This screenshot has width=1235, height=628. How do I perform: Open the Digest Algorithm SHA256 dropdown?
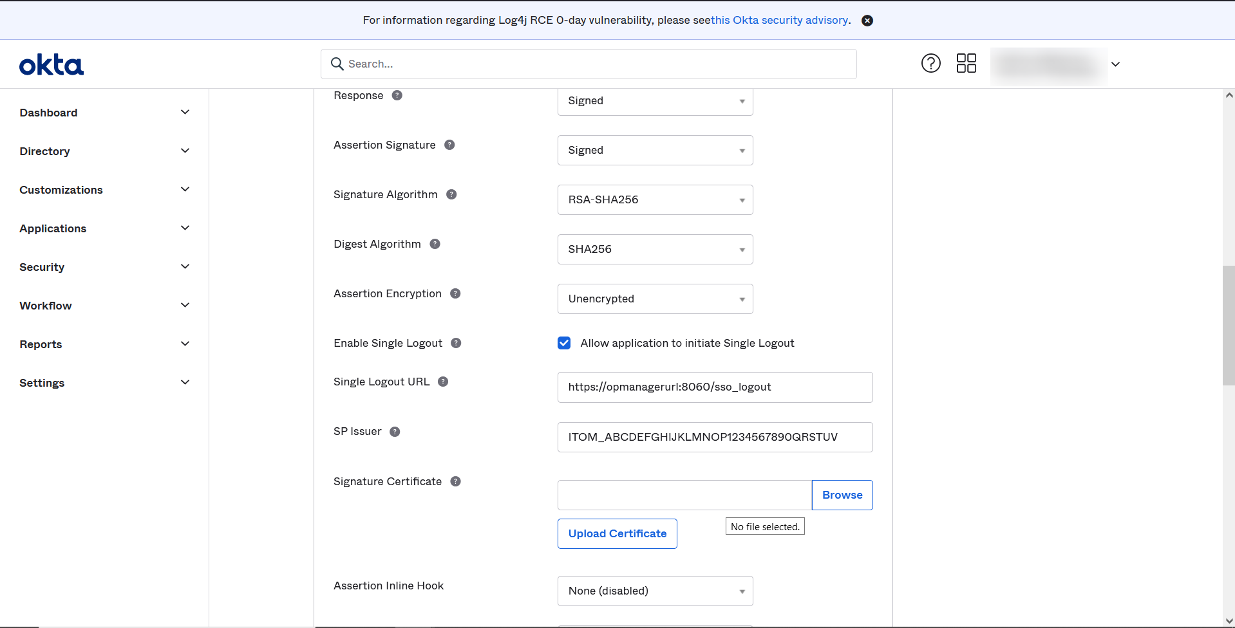coord(655,250)
